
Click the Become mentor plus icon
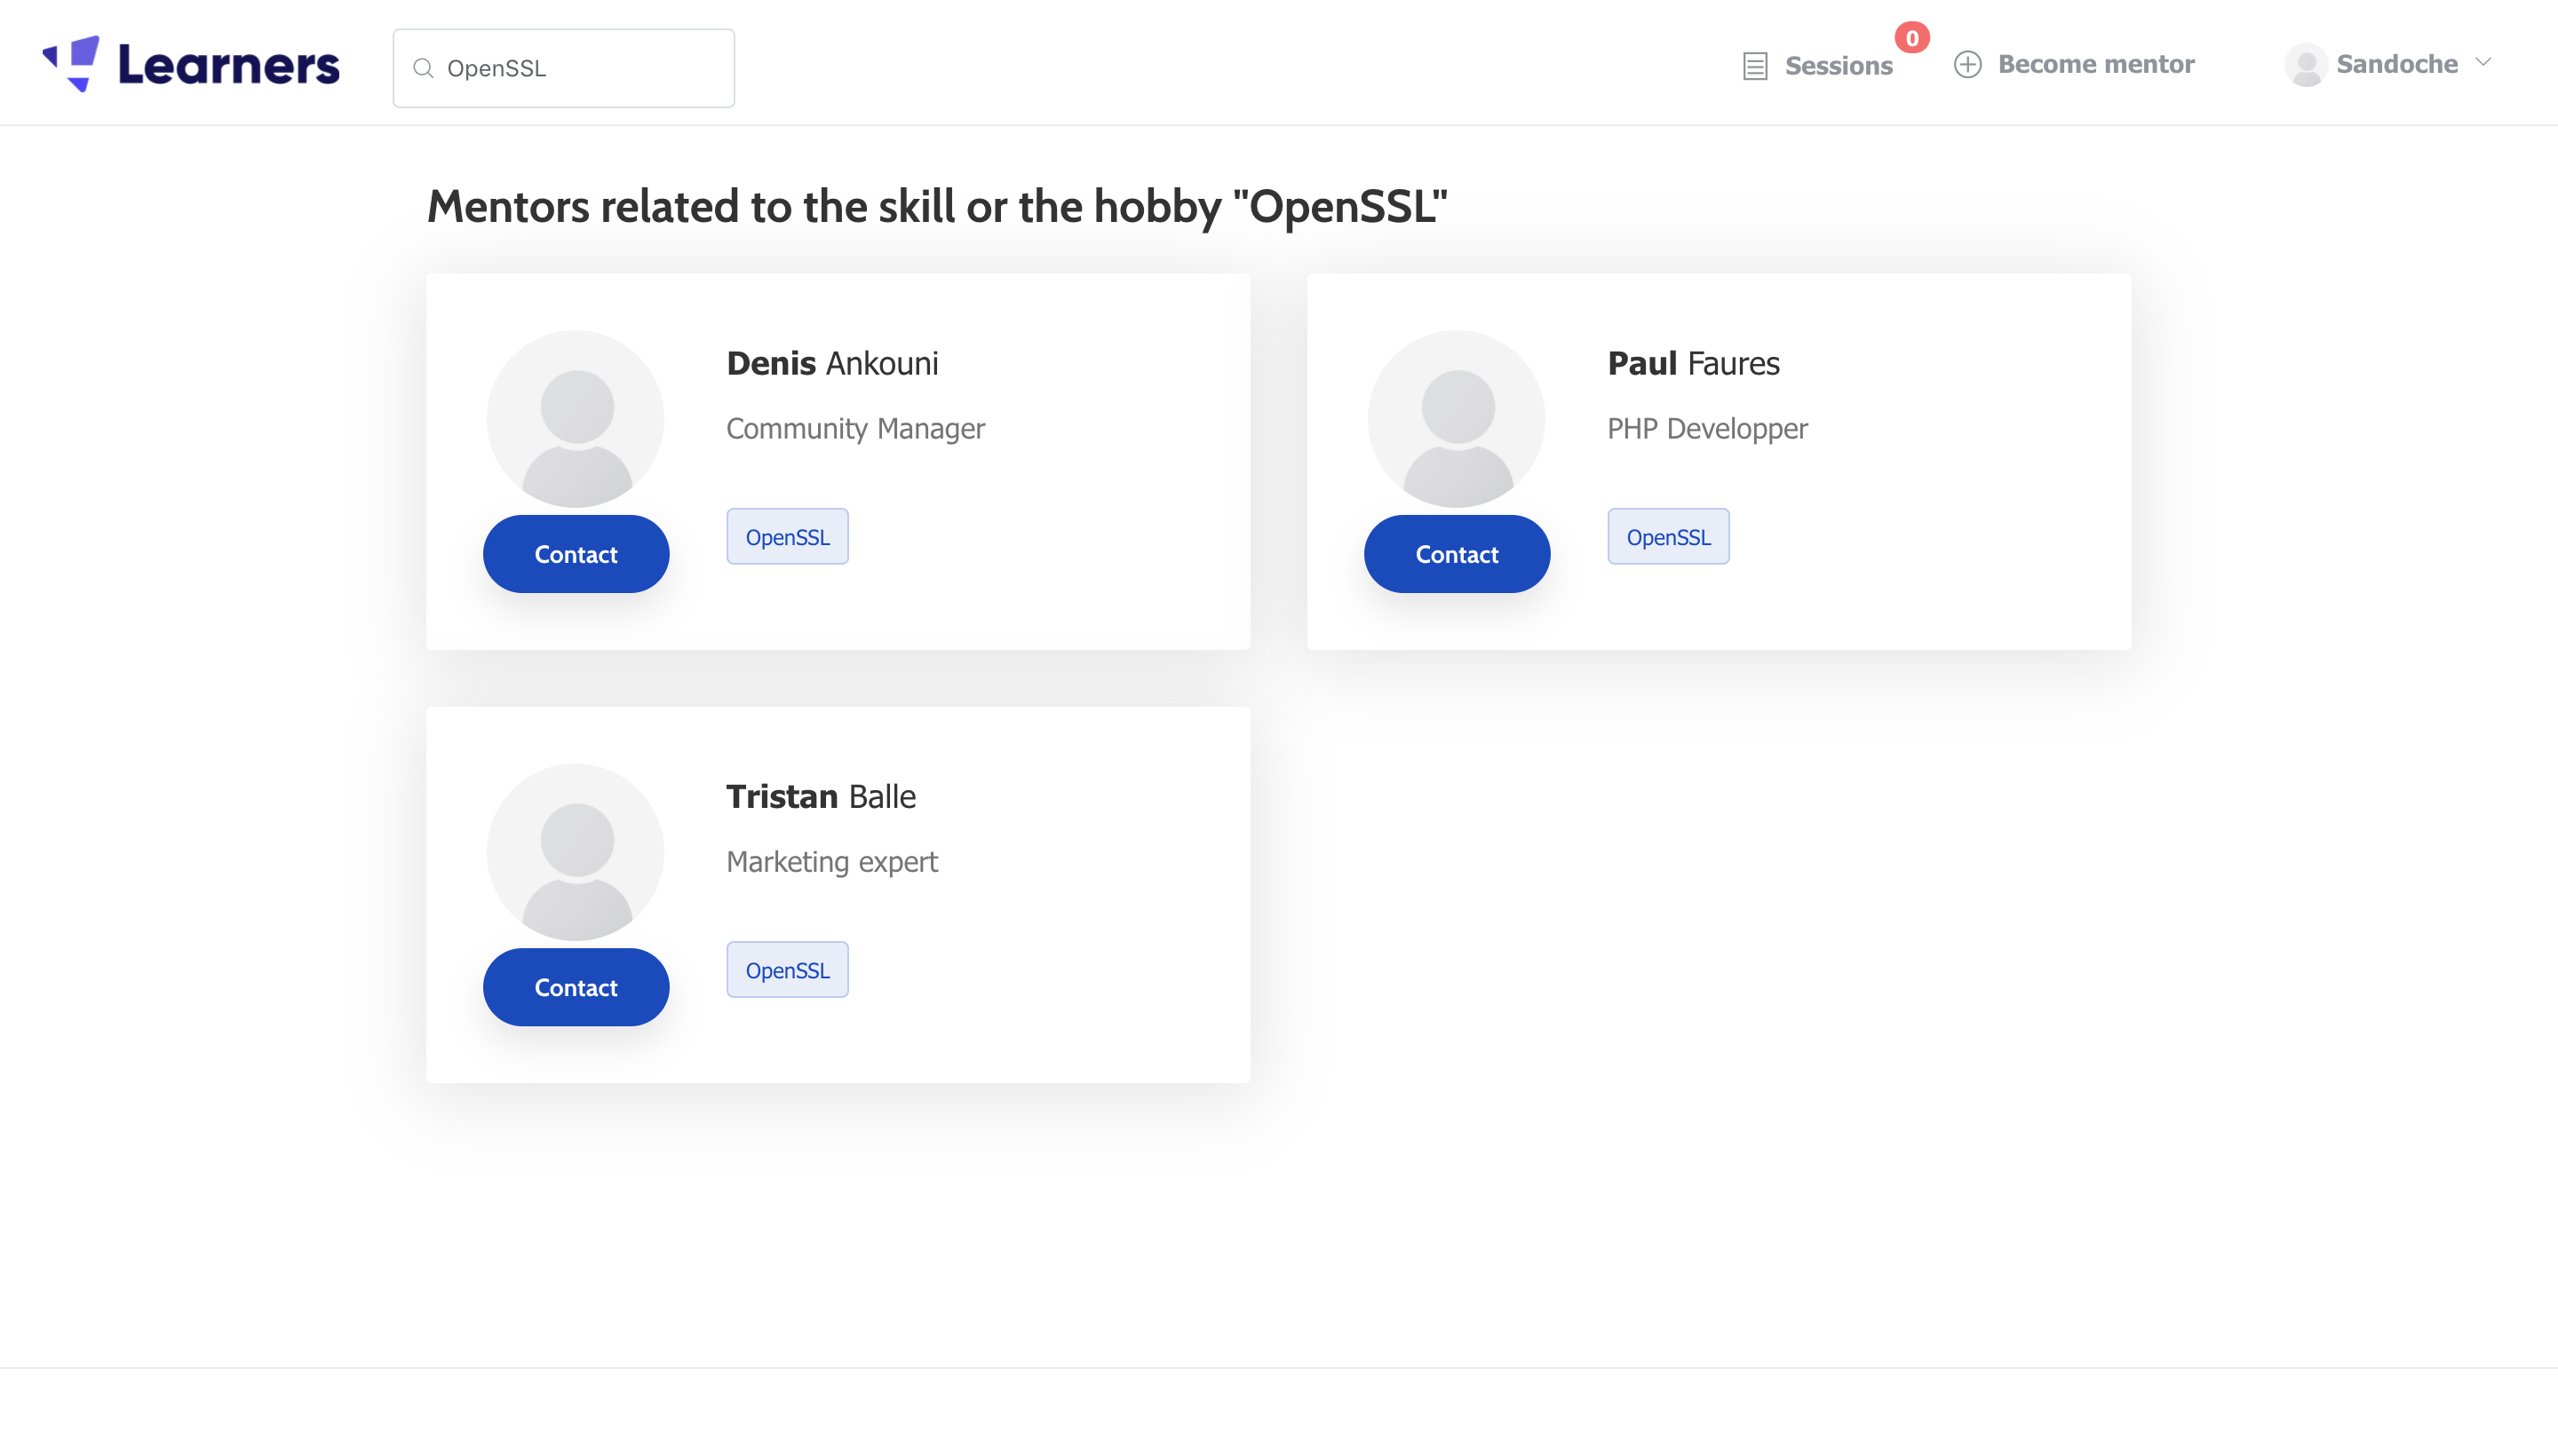1966,64
